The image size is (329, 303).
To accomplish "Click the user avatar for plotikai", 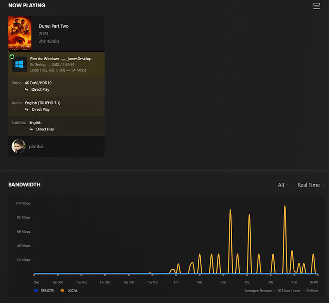I will click(x=19, y=146).
